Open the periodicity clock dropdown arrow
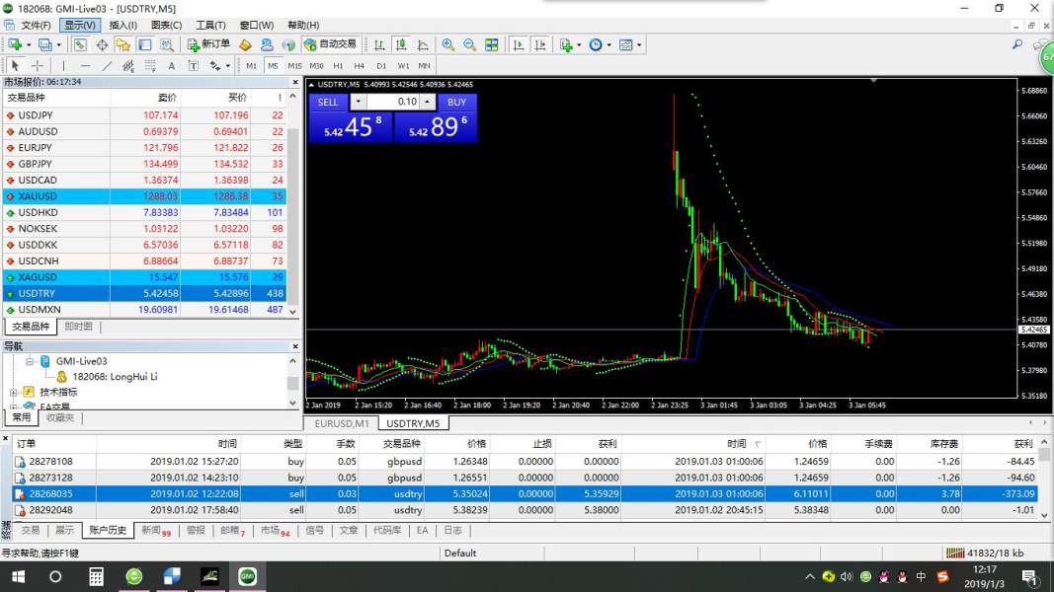The image size is (1054, 592). [608, 44]
